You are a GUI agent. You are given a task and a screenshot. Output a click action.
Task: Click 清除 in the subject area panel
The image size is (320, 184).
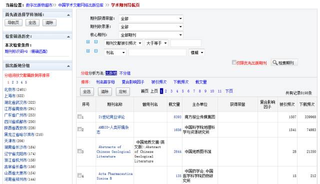(49, 22)
